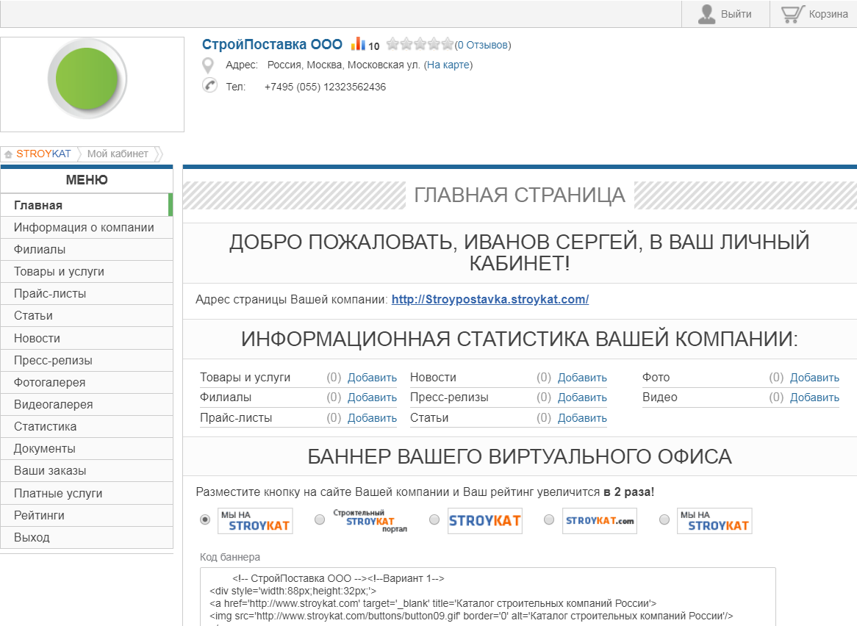Open 'Фотогалерея' in the side menu
This screenshot has height=626, width=857.
pos(49,383)
